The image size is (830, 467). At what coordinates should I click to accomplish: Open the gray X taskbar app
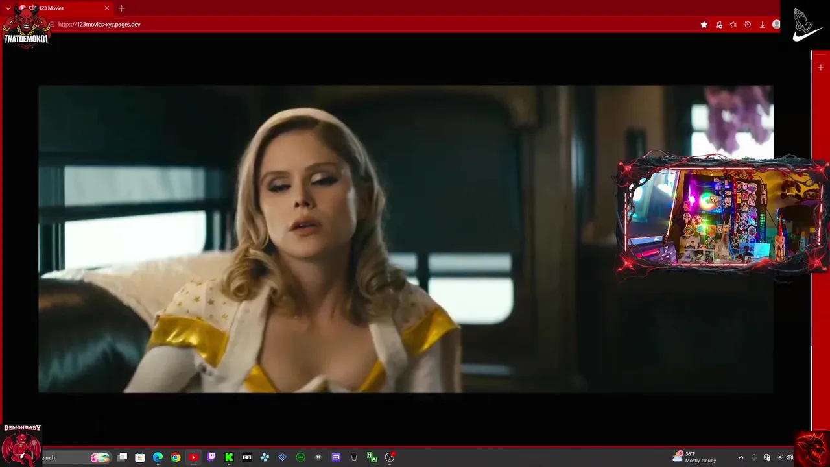[x=318, y=457]
